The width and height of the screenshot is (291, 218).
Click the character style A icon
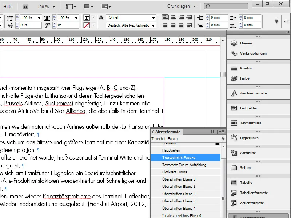pyautogui.click(x=101, y=17)
